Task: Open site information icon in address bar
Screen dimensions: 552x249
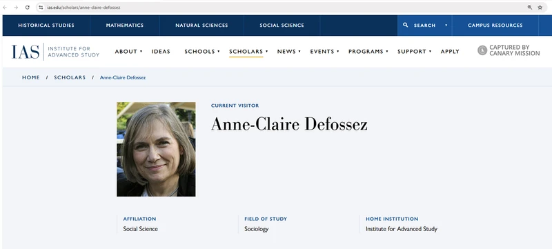Action: point(41,8)
